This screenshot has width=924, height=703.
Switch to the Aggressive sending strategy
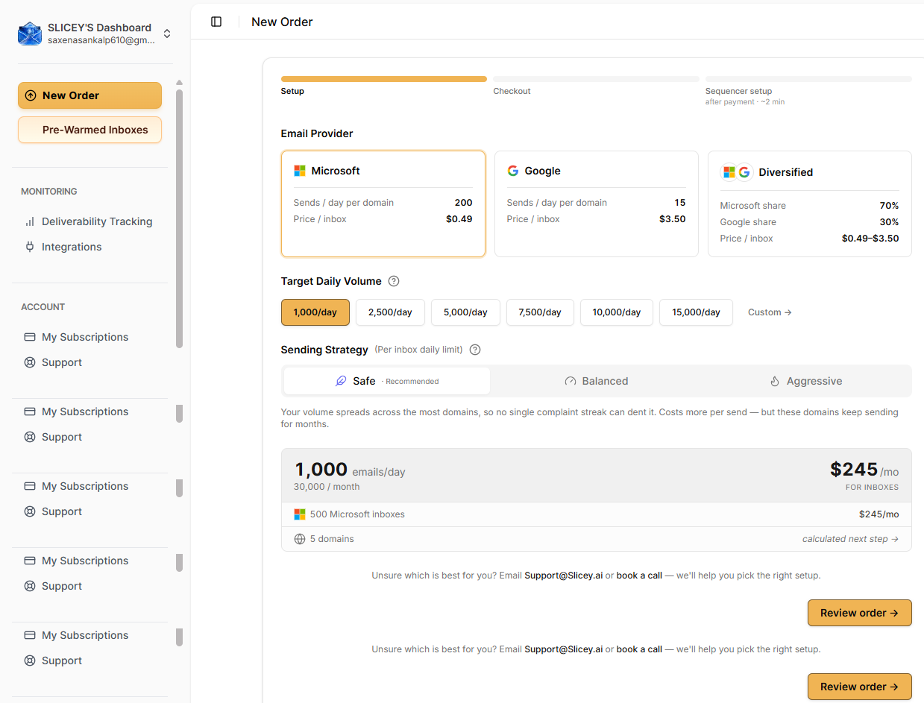pyautogui.click(x=806, y=381)
